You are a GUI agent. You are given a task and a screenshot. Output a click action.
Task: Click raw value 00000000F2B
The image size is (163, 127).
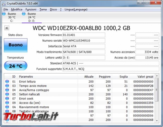click(143, 86)
